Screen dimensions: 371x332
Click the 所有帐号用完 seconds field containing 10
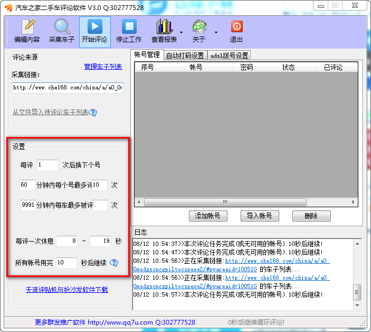click(66, 263)
